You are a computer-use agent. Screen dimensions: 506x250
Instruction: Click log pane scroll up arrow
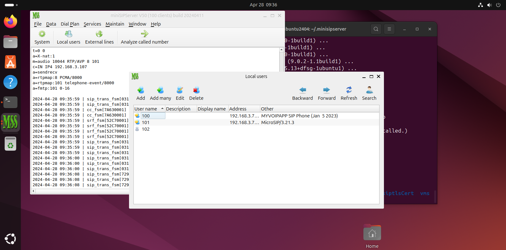(281, 50)
